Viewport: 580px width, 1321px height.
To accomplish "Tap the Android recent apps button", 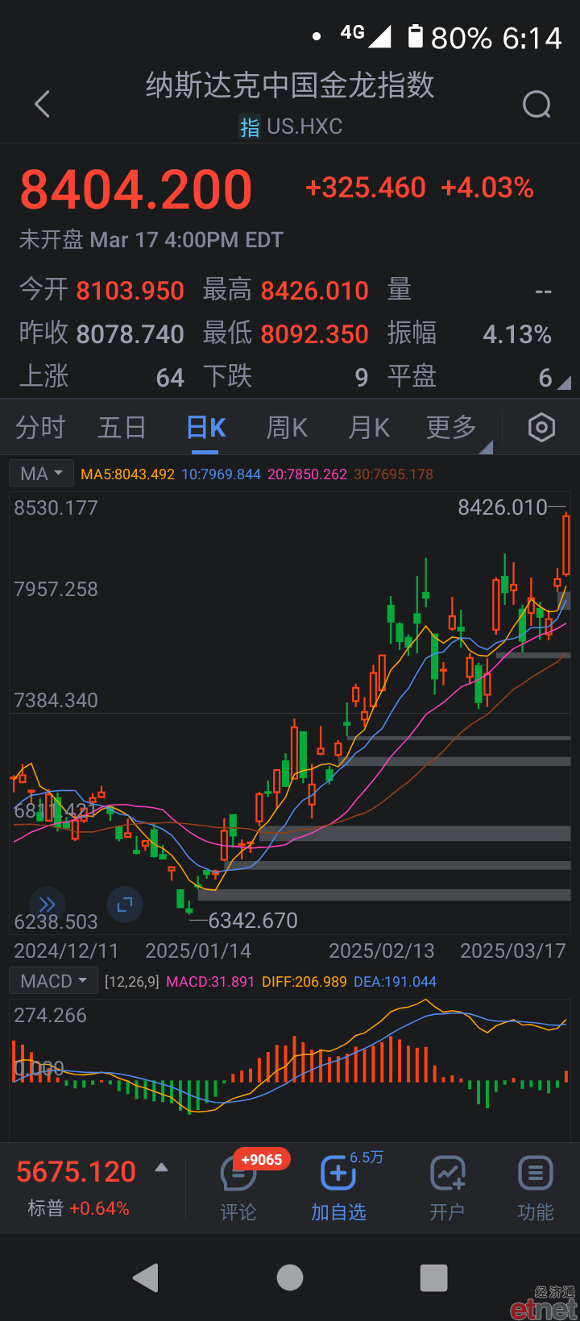I will (434, 1278).
